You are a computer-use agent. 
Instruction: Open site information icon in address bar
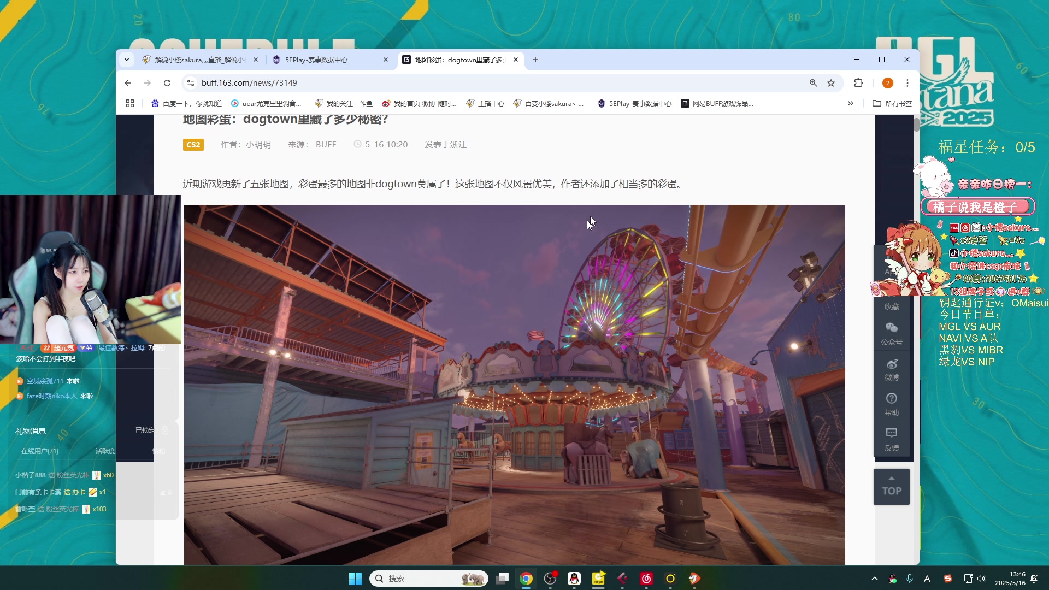pyautogui.click(x=191, y=83)
